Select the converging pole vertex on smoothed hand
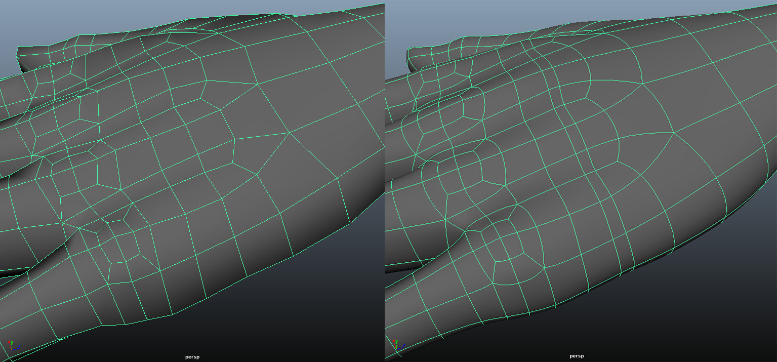Screen dimensions: 777x362 [x=674, y=133]
